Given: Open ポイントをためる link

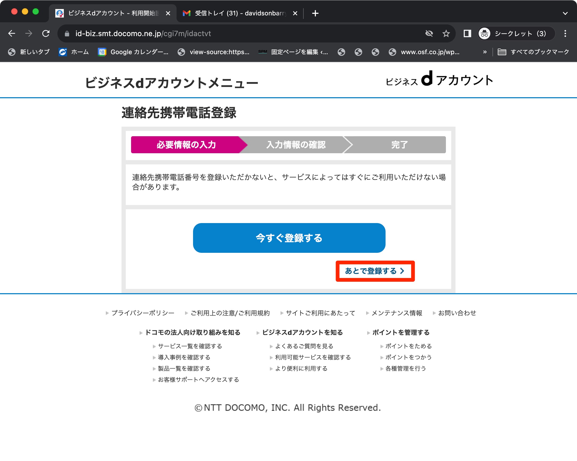Looking at the screenshot, I should (x=409, y=346).
